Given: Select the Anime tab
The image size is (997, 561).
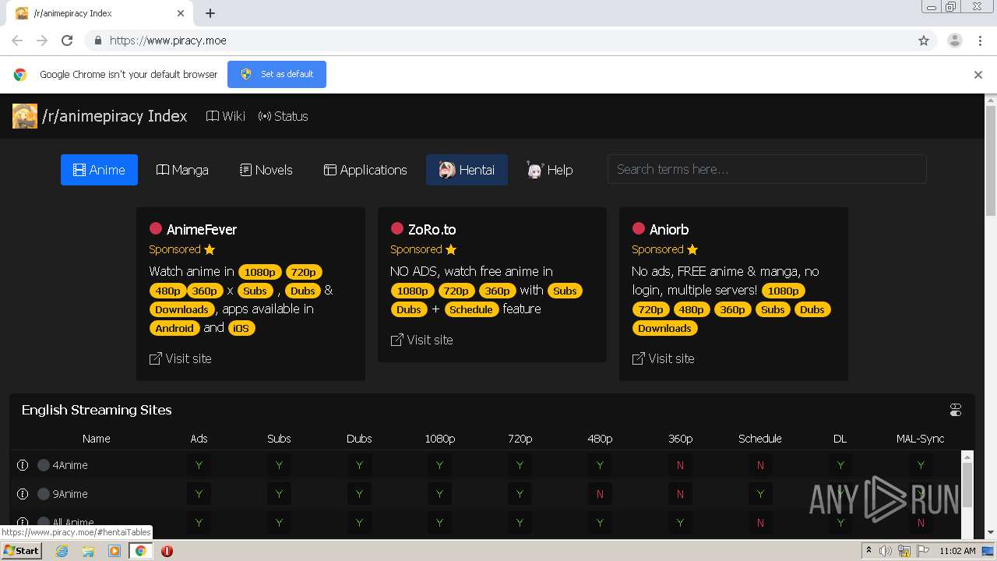Looking at the screenshot, I should tap(99, 170).
